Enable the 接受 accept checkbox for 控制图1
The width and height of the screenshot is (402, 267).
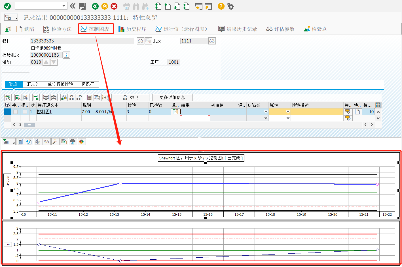pos(16,112)
